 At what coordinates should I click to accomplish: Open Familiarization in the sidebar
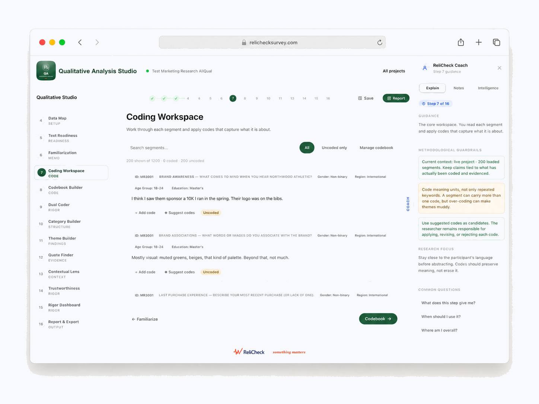(x=71, y=155)
